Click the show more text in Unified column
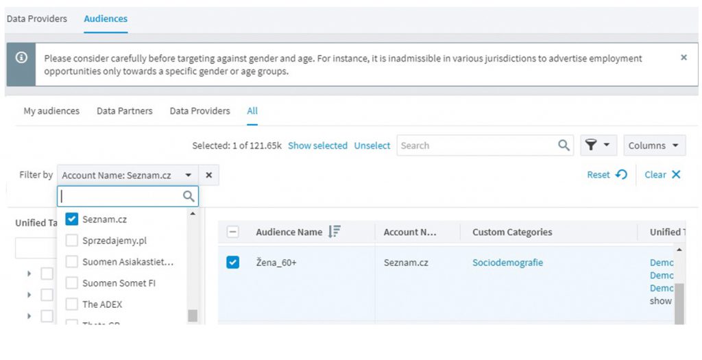702x360 pixels. (x=661, y=301)
